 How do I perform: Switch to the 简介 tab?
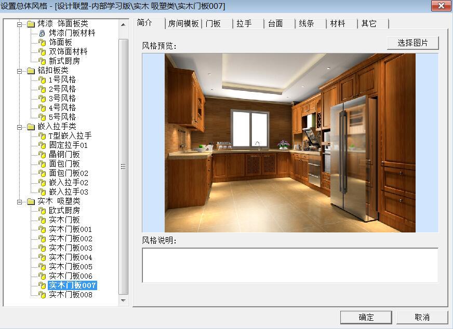(149, 23)
